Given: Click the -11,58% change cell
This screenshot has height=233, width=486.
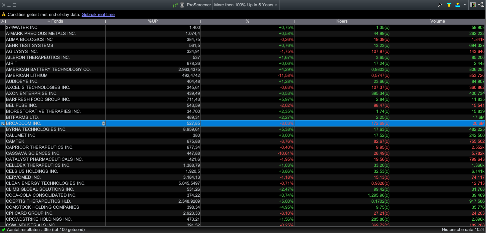Looking at the screenshot, I should click(x=286, y=76).
